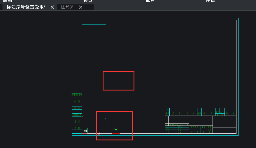Image resolution: width=256 pixels, height=148 pixels.
Task: Switch to the 图形3 drawing tab
Action: click(x=67, y=7)
